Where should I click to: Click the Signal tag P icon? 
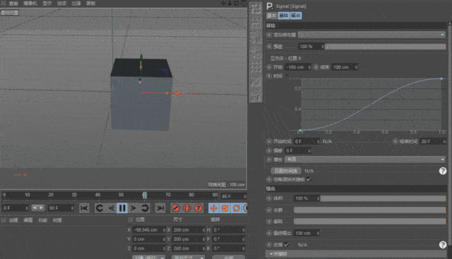[x=270, y=6]
